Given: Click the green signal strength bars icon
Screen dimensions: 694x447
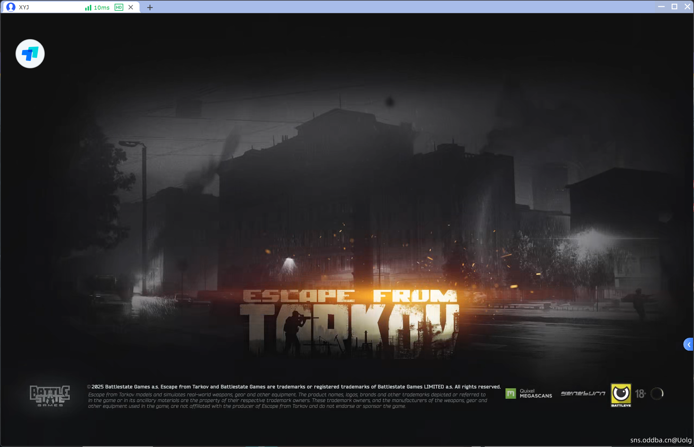Looking at the screenshot, I should [88, 7].
